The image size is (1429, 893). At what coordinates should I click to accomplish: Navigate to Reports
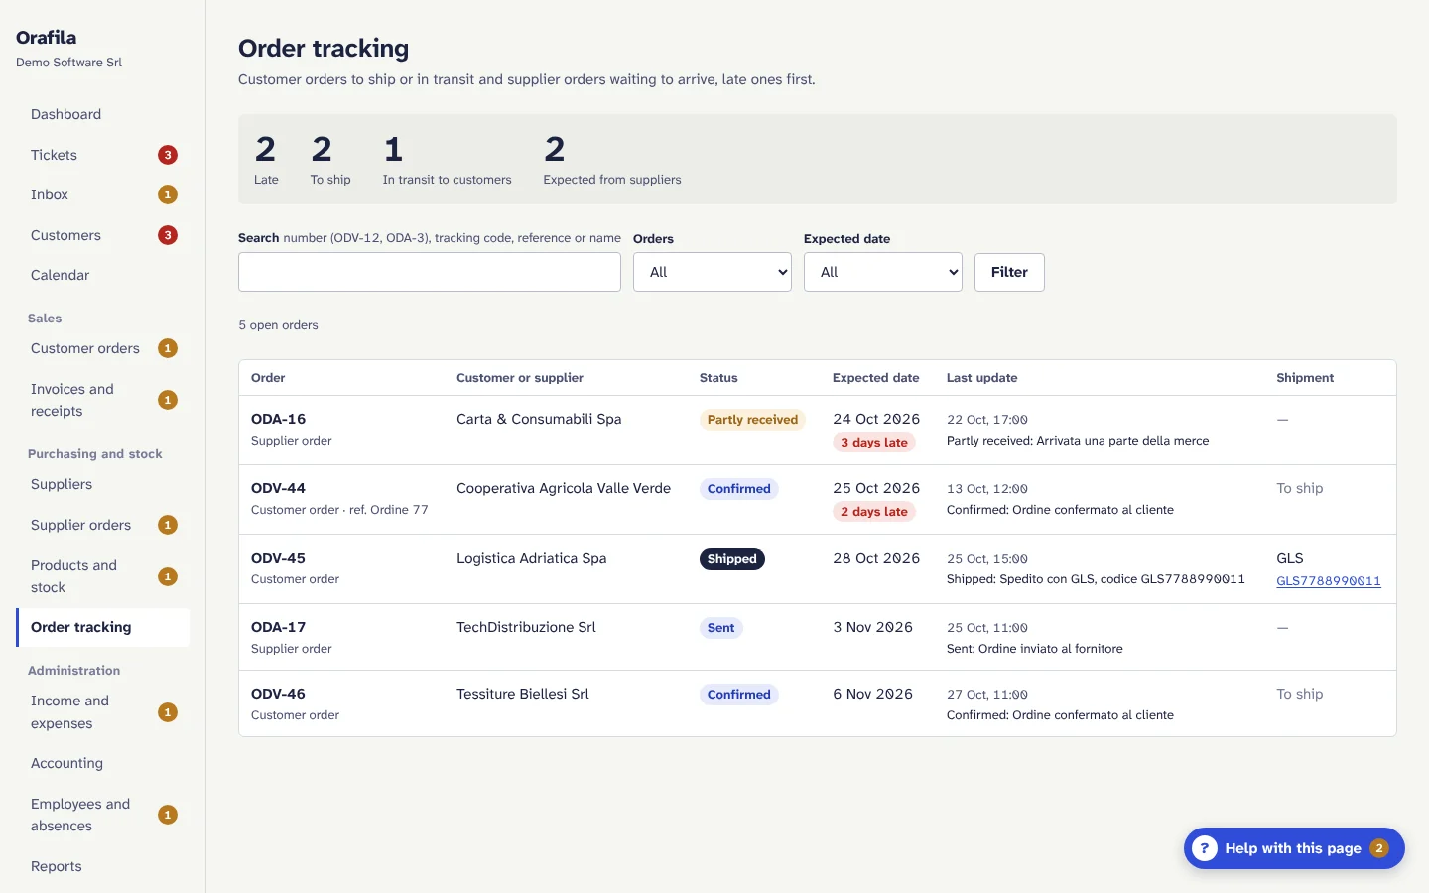103,866
